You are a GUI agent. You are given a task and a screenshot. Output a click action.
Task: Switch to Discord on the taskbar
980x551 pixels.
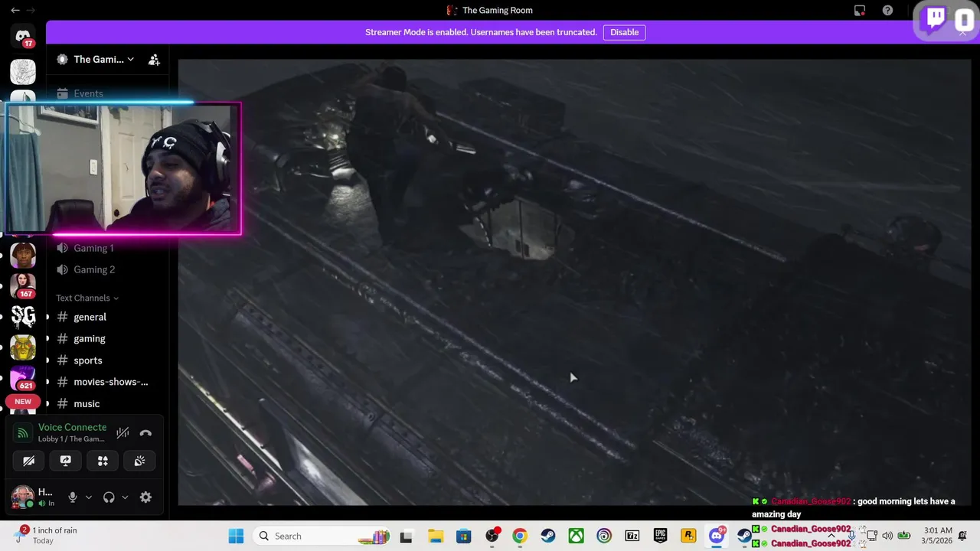click(x=717, y=536)
